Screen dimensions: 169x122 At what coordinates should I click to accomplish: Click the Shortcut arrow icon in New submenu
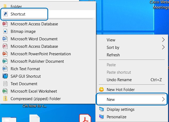click(x=5, y=14)
